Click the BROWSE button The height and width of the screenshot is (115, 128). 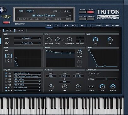click(83, 19)
